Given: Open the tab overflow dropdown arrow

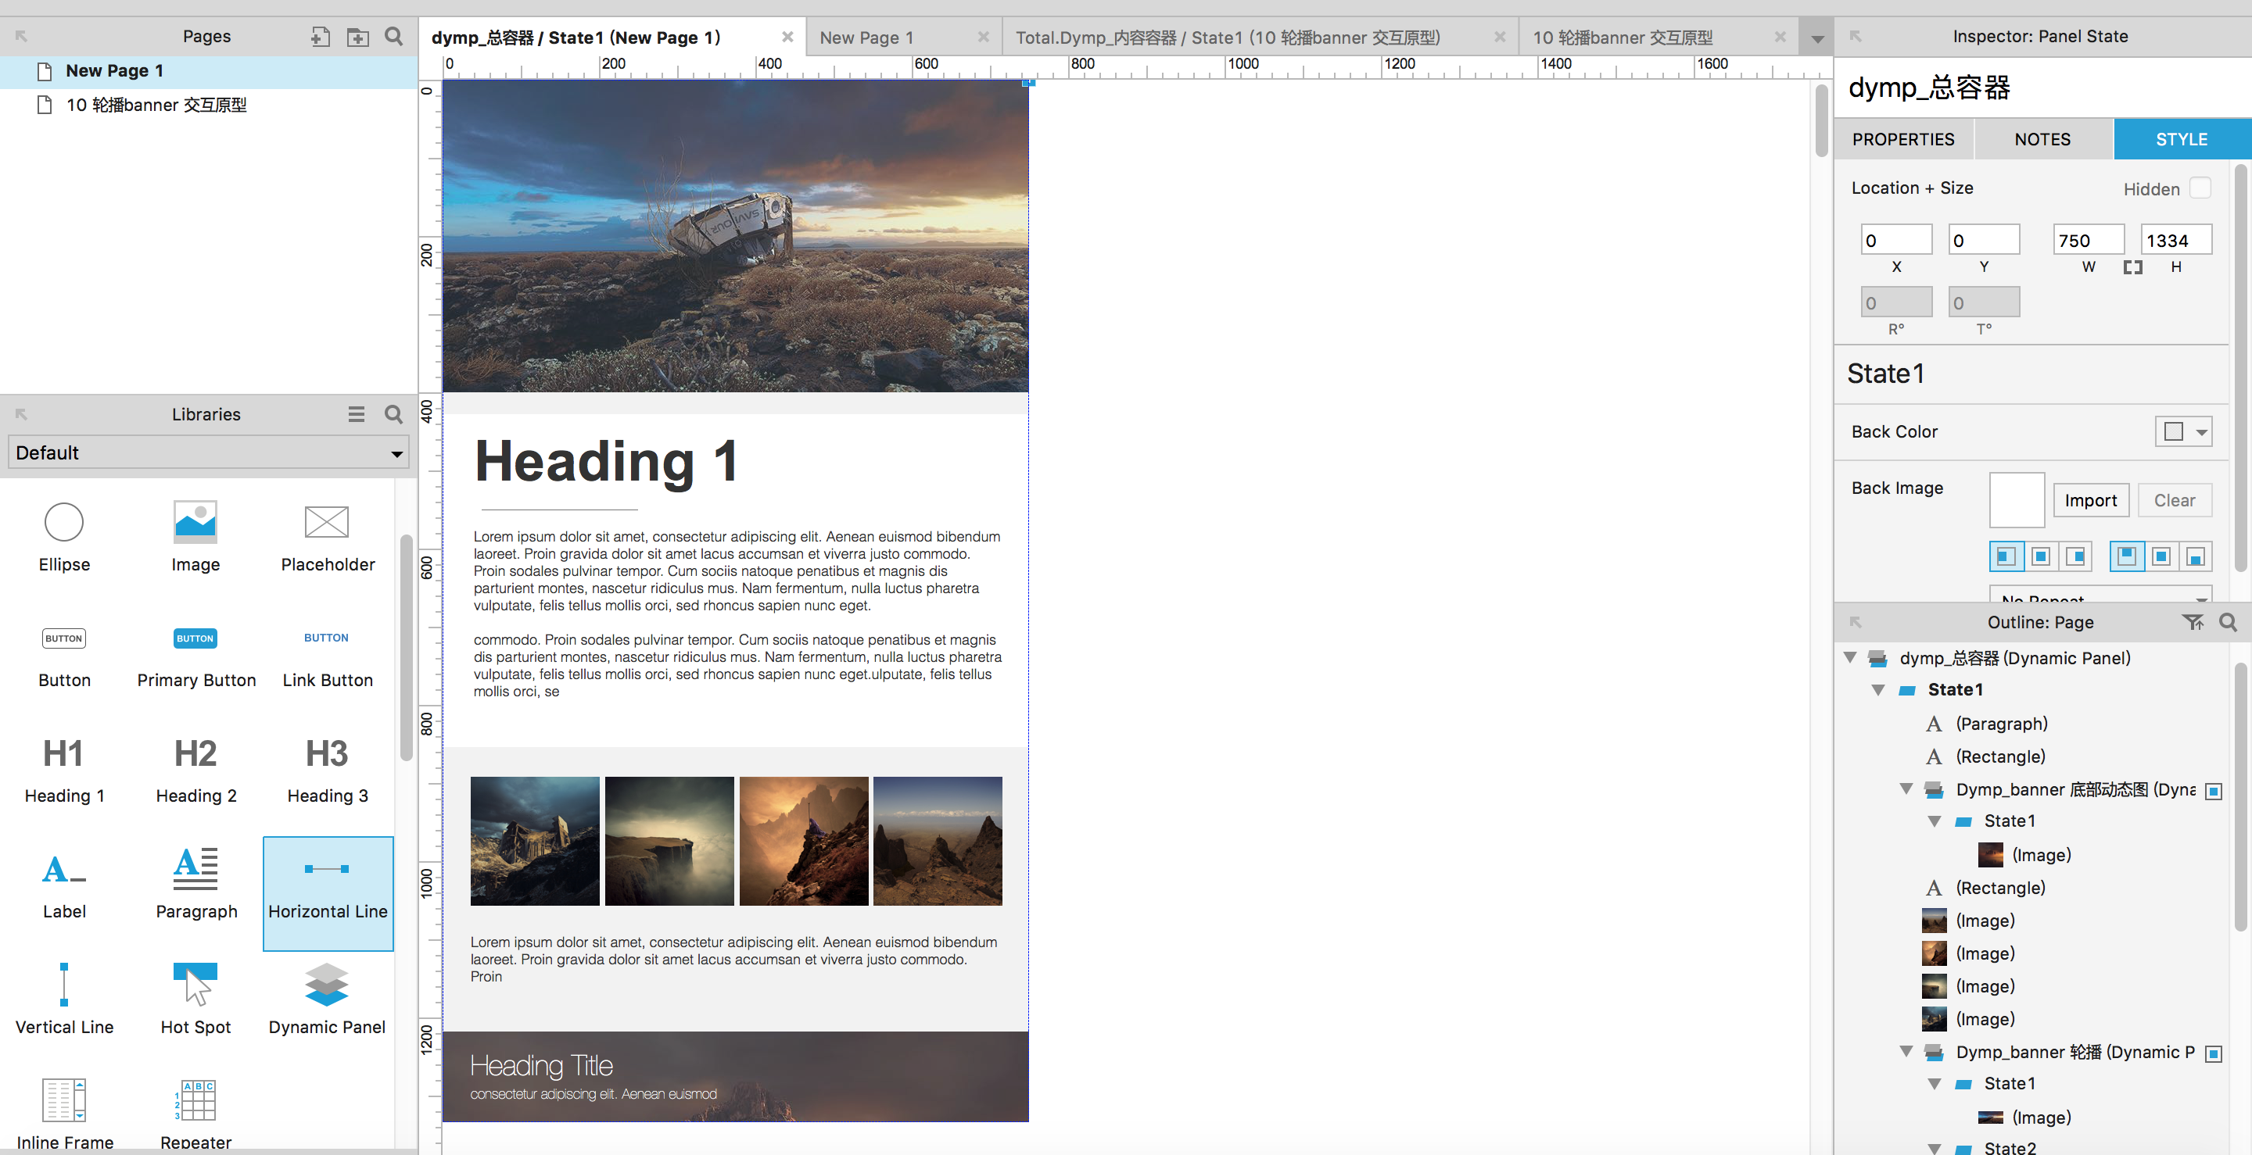Looking at the screenshot, I should point(1816,38).
